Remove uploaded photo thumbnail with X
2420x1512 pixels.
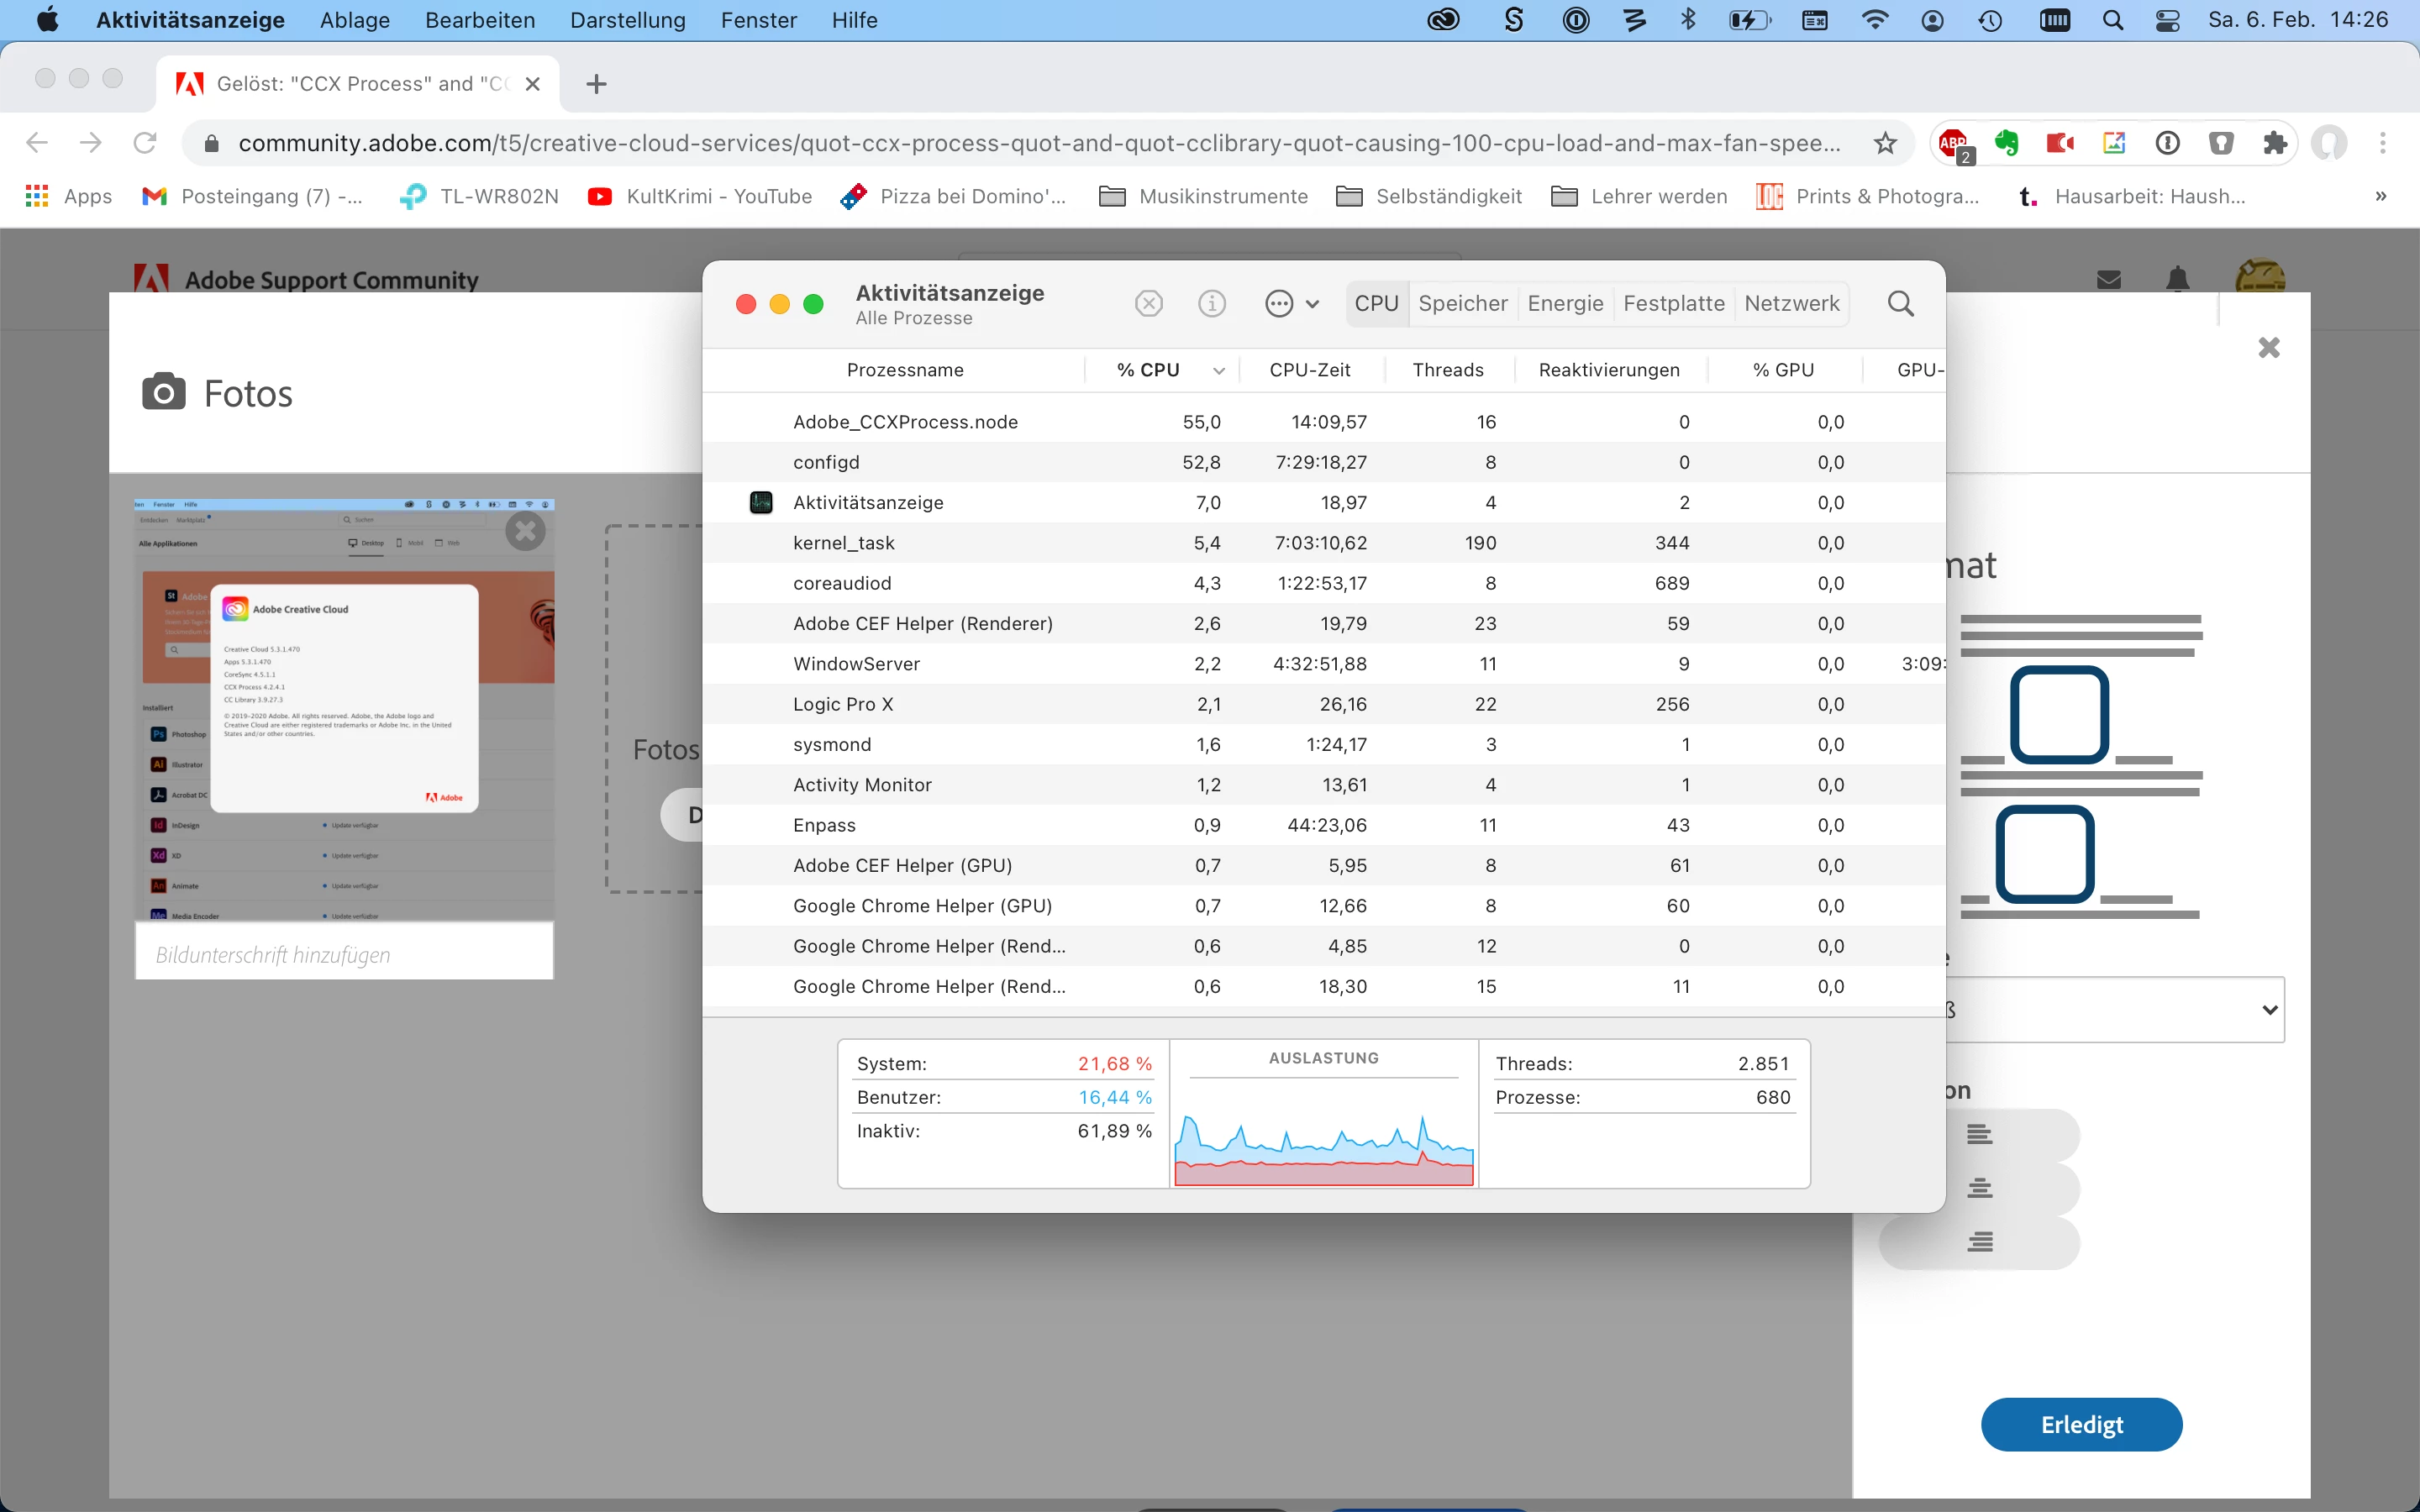525,531
